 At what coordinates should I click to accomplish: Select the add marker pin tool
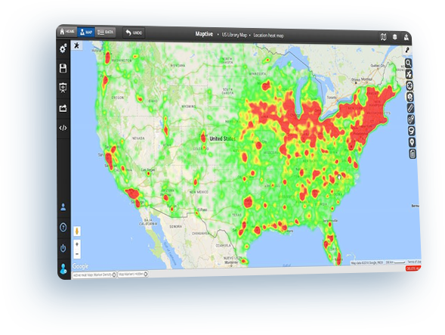[x=412, y=142]
